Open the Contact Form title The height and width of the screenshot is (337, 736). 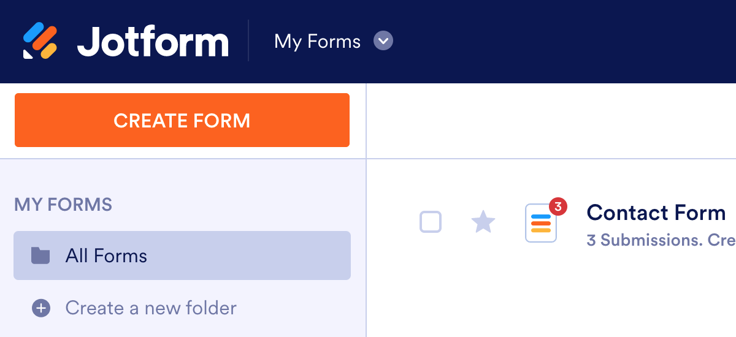click(x=656, y=213)
